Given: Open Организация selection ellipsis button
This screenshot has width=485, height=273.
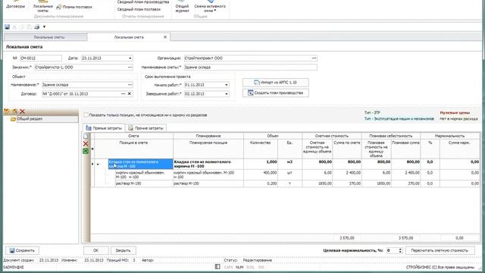Looking at the screenshot, I should (x=314, y=58).
